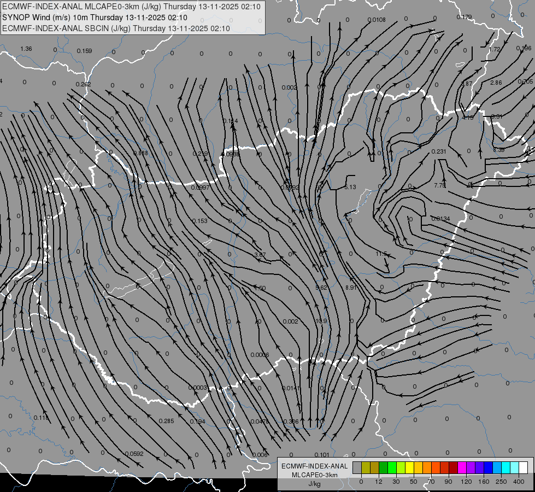Image resolution: width=535 pixels, height=492 pixels.
Task: Click the map value 1.36
Action: pos(26,49)
